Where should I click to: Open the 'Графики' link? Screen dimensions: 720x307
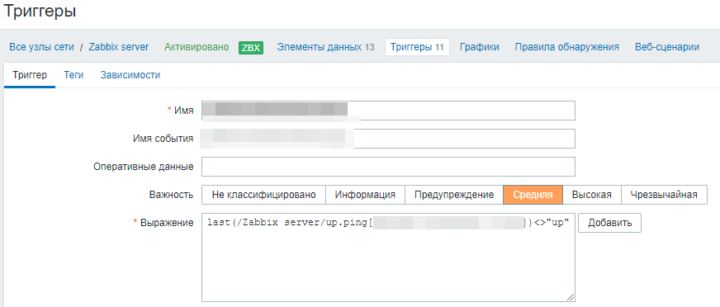tap(480, 47)
